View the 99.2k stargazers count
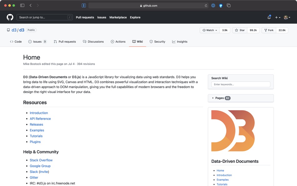The image size is (297, 186). point(253,30)
